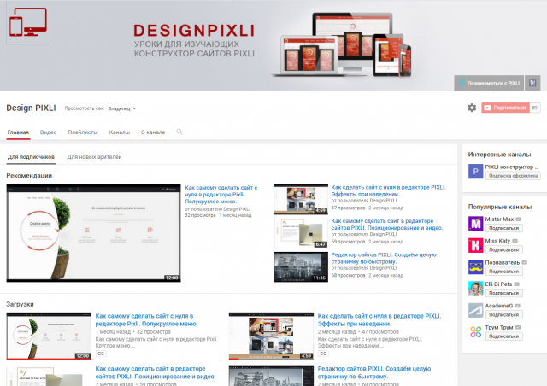Open uploads thumbnail Эффекты при наведении 4:59
Image resolution: width=547 pixels, height=386 pixels.
[271, 336]
